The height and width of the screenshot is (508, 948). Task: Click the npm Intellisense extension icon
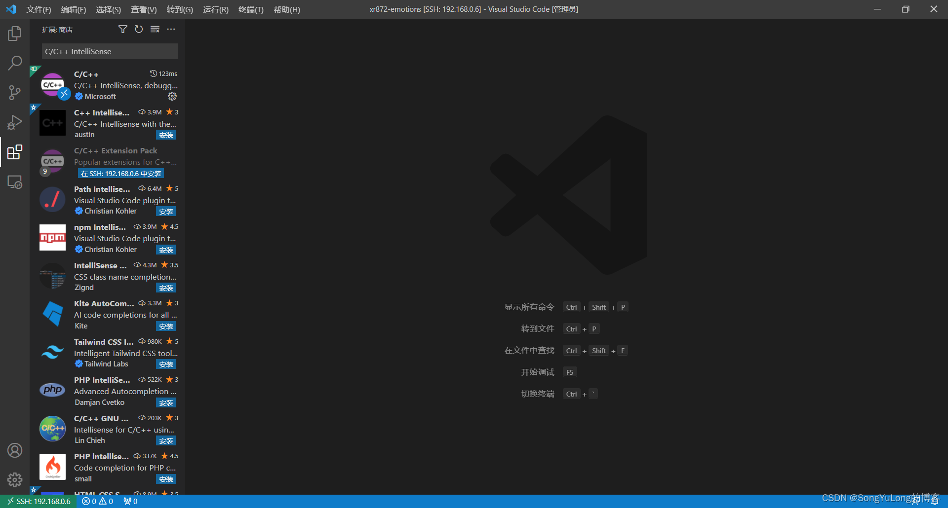click(x=53, y=238)
